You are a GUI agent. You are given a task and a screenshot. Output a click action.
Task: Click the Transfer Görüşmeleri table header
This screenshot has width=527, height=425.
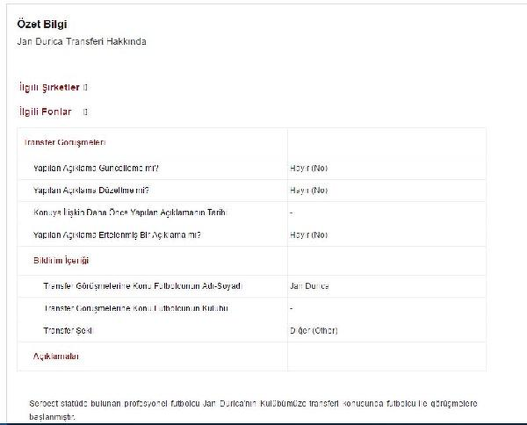pyautogui.click(x=65, y=142)
